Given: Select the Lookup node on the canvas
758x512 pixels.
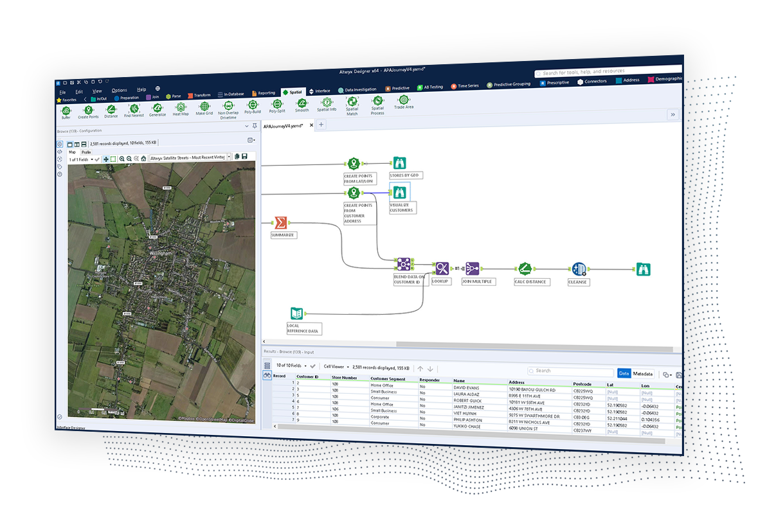Looking at the screenshot, I should (x=442, y=269).
